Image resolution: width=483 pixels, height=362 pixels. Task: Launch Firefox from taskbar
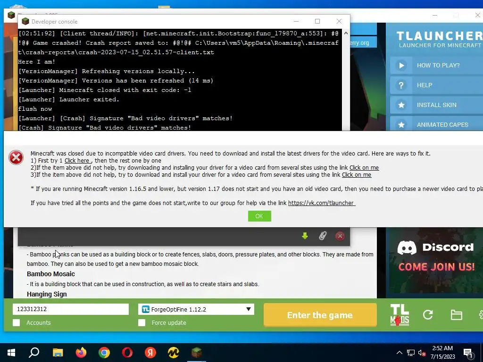tap(81, 353)
